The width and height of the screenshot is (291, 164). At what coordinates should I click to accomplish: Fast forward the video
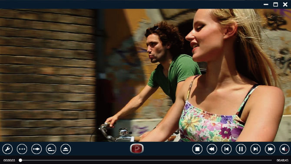coord(270,149)
